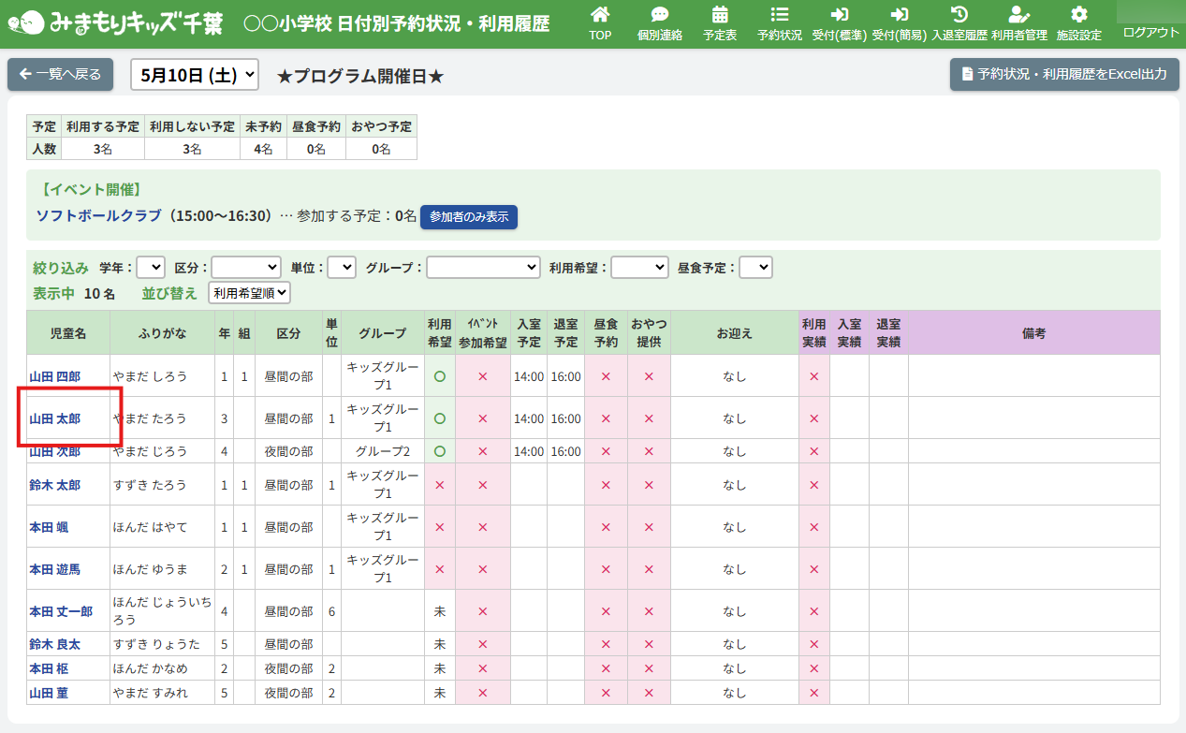Expand the グループ filter dropdown
1186x733 pixels.
coord(483,268)
